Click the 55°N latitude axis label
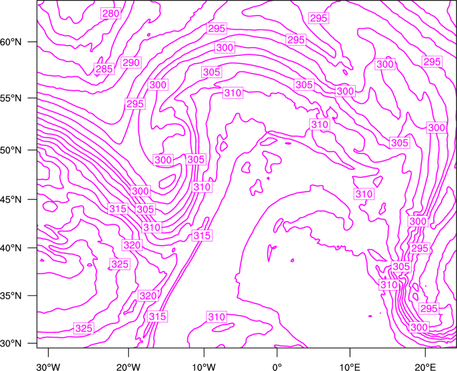Viewport: 457px width, 371px height. 11,98
